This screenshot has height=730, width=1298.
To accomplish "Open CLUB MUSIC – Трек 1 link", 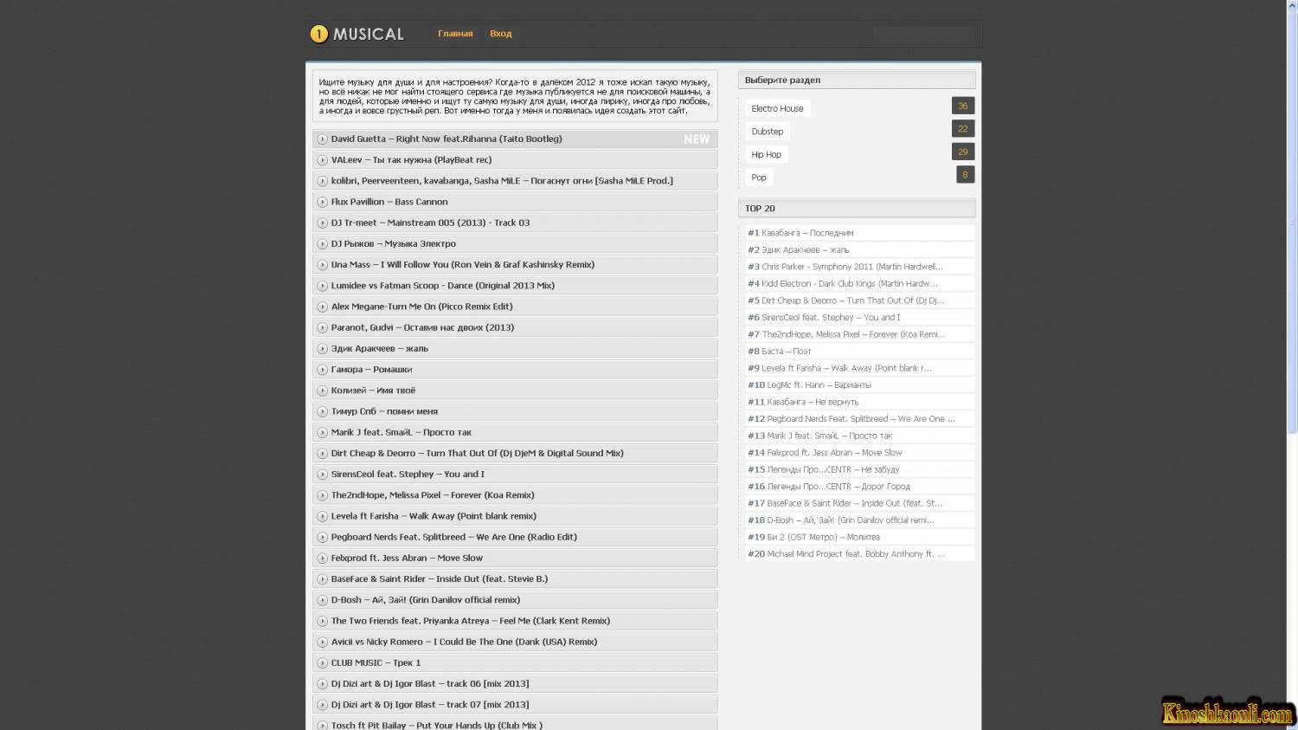I will pyautogui.click(x=376, y=662).
